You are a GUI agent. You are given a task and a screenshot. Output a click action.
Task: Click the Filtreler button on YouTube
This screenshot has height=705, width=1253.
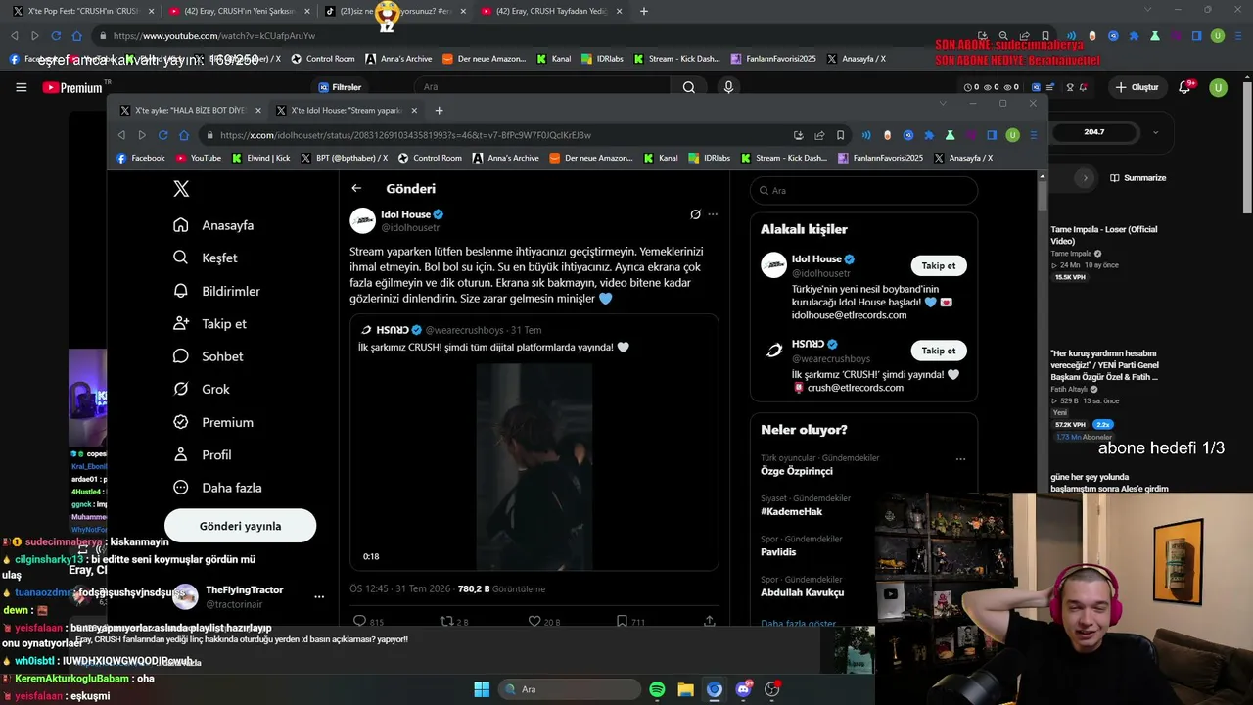point(340,87)
